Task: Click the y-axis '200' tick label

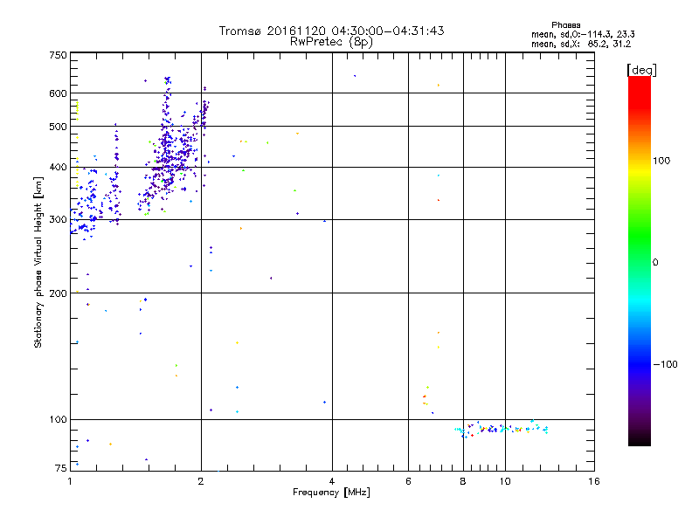Action: (58, 293)
